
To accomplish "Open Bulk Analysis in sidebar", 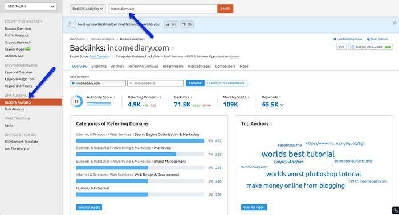I will click(x=14, y=109).
